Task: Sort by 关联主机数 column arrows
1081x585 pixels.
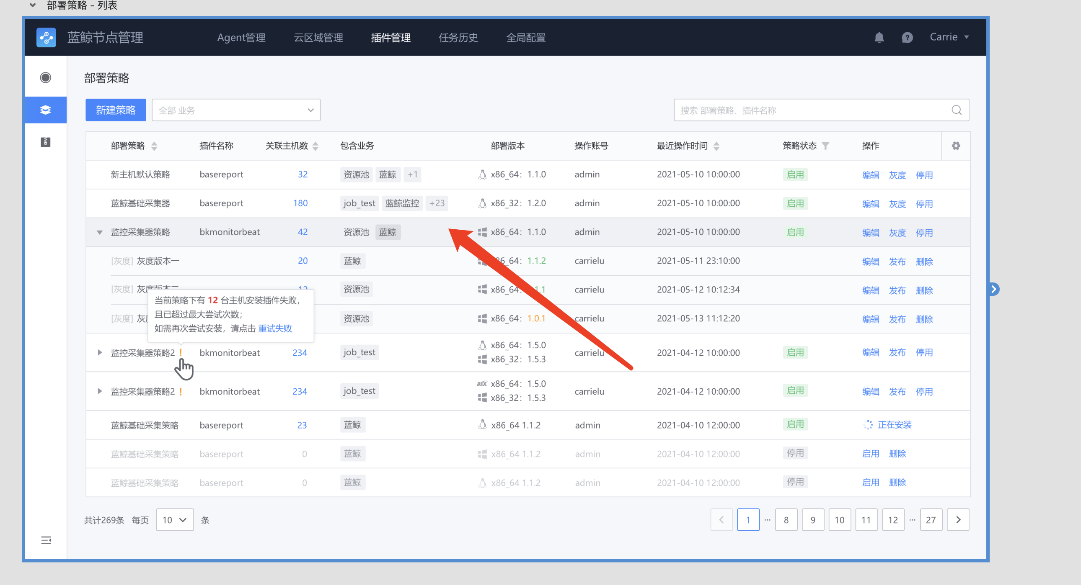Action: 316,146
